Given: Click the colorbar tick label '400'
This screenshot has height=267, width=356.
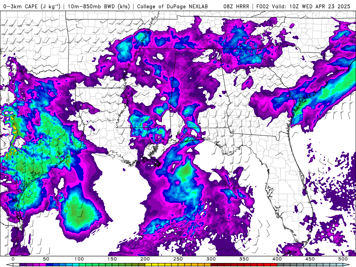Looking at the screenshot, I should point(277,259).
